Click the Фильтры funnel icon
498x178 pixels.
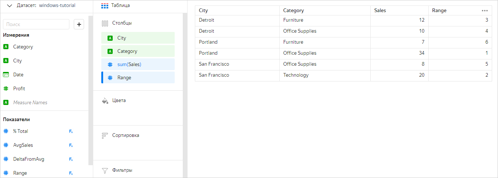[x=105, y=170]
